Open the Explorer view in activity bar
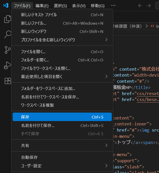 tap(7, 19)
